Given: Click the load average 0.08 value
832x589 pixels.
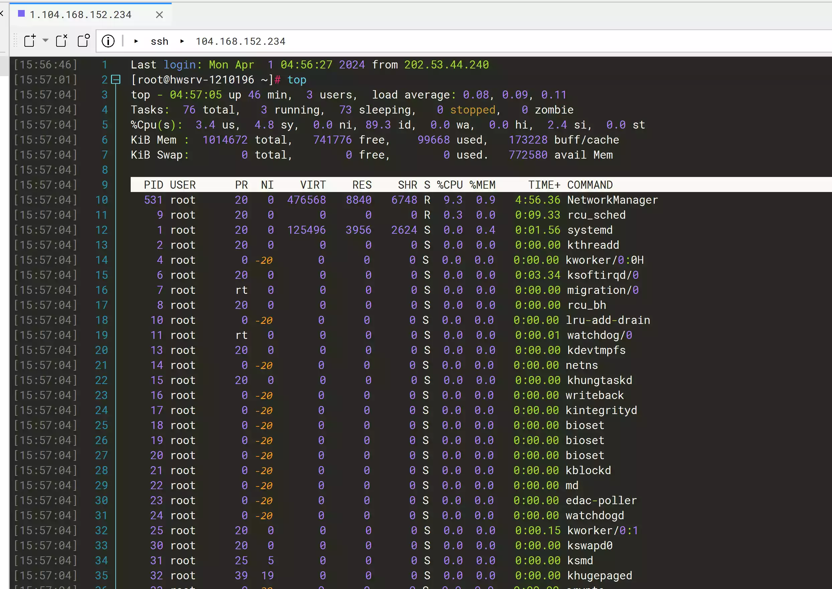Looking at the screenshot, I should (x=476, y=95).
